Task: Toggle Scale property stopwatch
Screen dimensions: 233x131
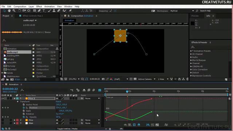Action: pos(24,111)
